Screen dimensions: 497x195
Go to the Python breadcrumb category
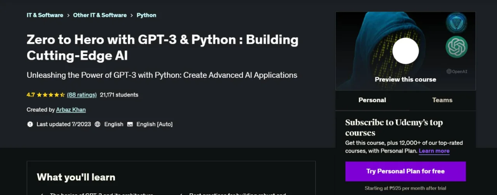(x=146, y=15)
